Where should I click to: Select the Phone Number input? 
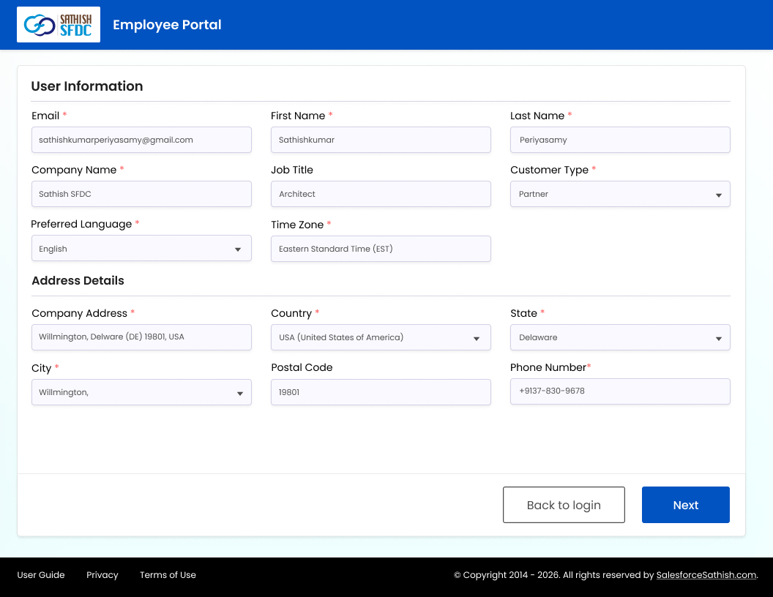[x=620, y=391]
